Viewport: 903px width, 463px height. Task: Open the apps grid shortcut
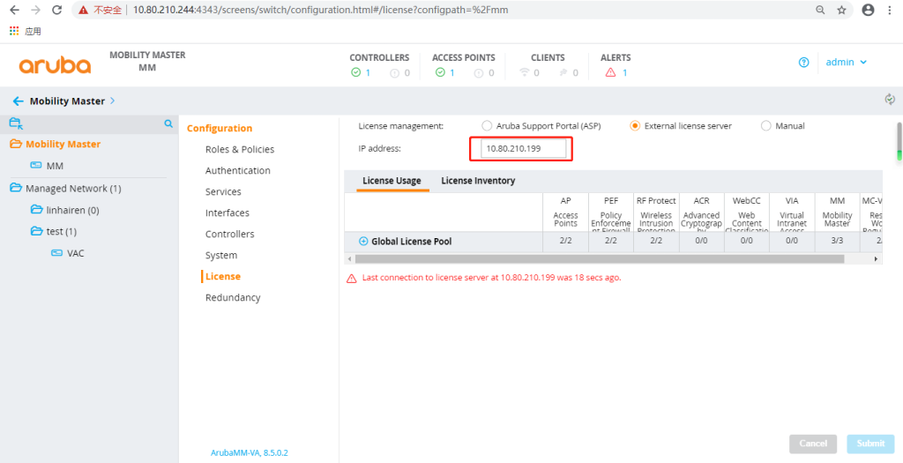tap(14, 31)
